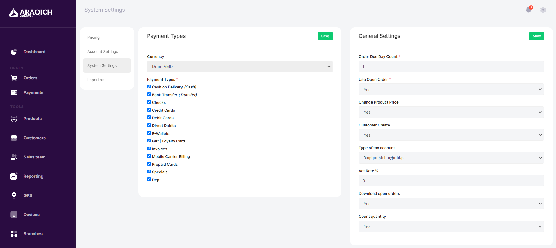556x248 pixels.
Task: Click the Order Due Day Count field
Action: [x=451, y=67]
